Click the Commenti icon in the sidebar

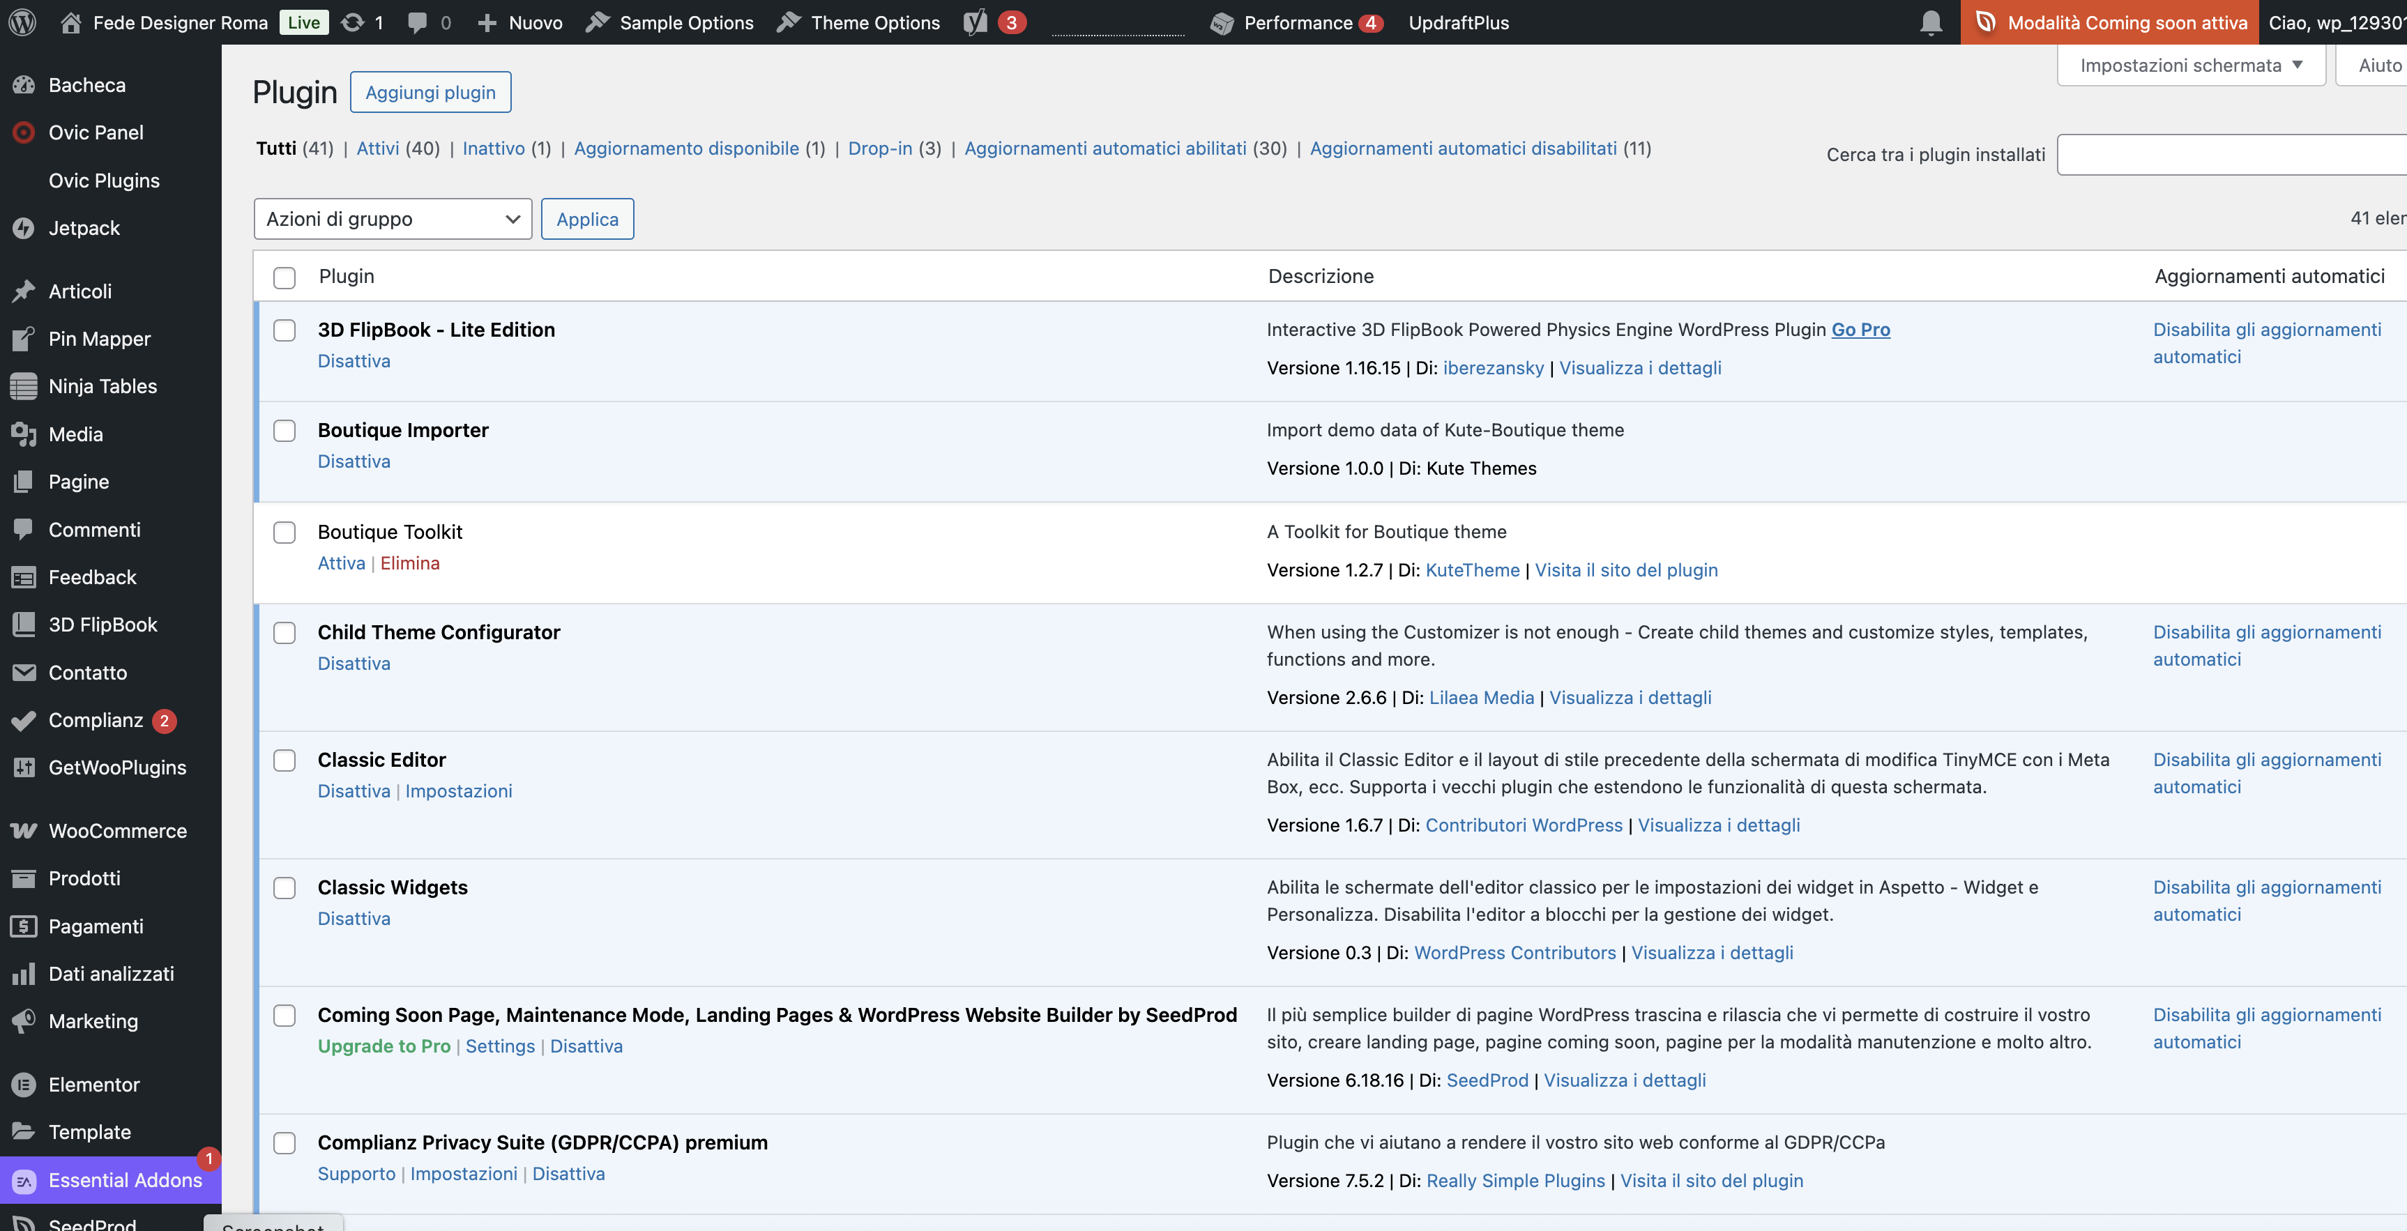click(24, 530)
